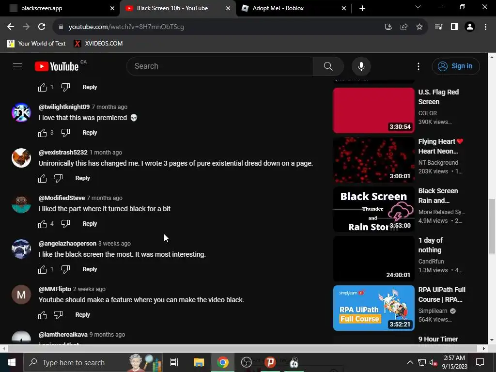
Task: Open Chrome's three-dot menu
Action: point(485,27)
